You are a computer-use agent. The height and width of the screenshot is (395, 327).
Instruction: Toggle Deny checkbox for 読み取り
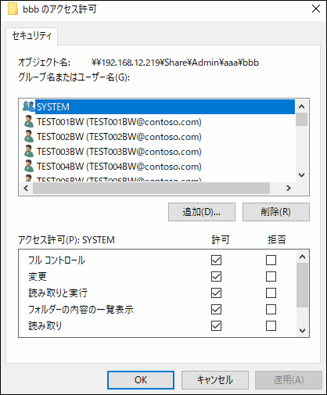coord(271,325)
